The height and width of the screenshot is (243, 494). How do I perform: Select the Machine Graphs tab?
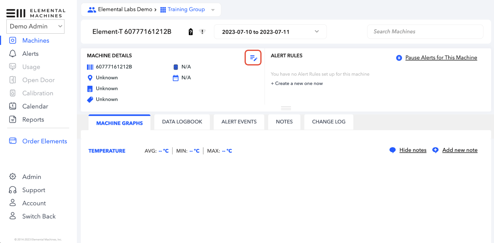120,123
